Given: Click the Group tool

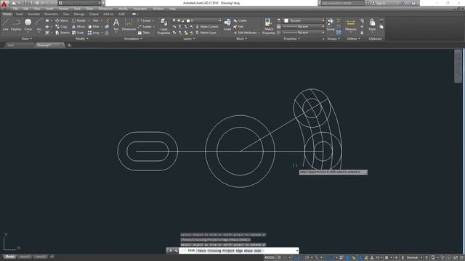Looking at the screenshot, I should (331, 24).
